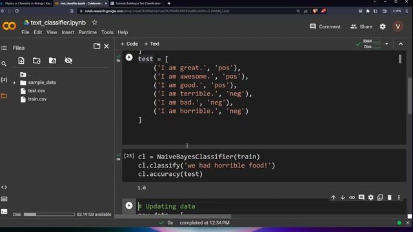Open notebook settings gear in header
The image size is (413, 232).
coord(383,26)
